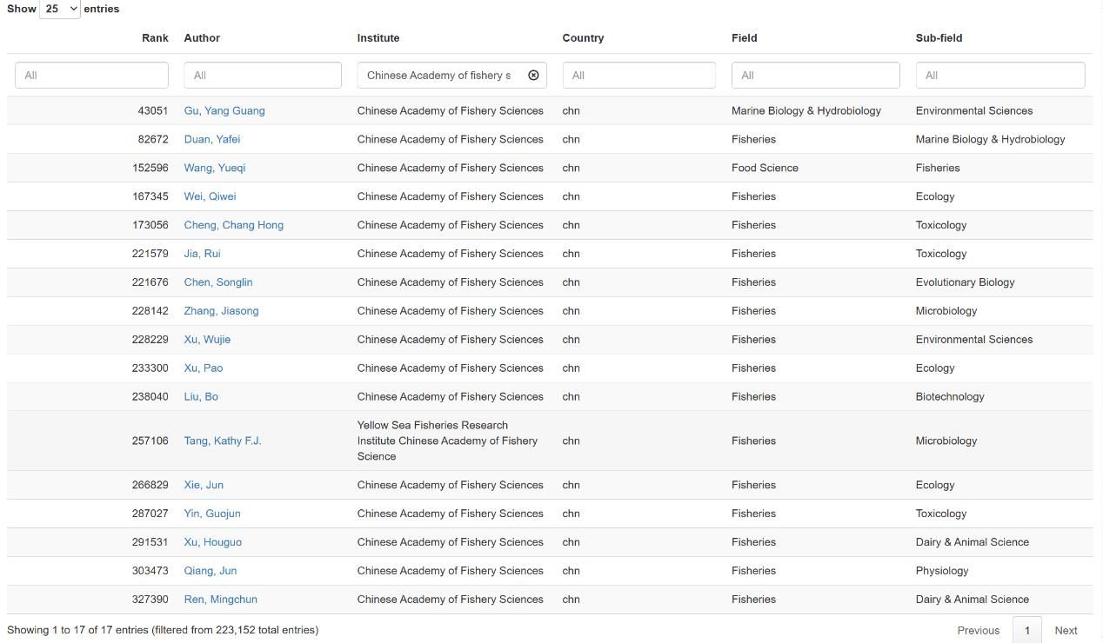The height and width of the screenshot is (643, 1103).
Task: Open author Xu, Pao
Action: pos(204,368)
